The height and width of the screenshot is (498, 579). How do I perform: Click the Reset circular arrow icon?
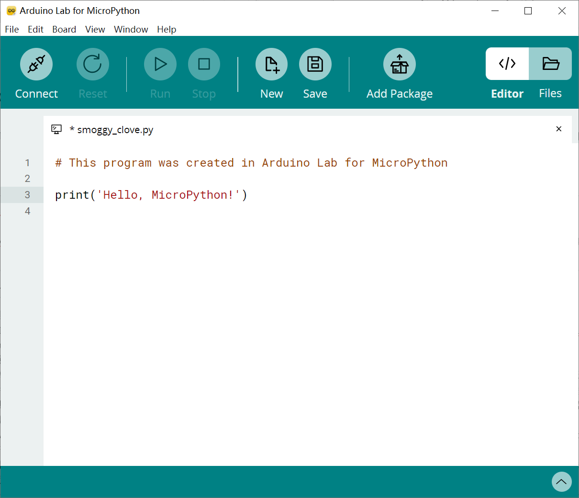pyautogui.click(x=93, y=64)
